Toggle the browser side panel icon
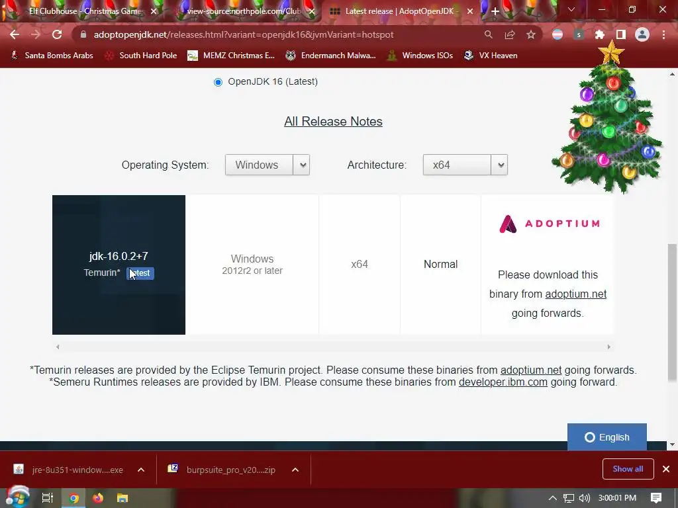The width and height of the screenshot is (678, 508). point(621,34)
